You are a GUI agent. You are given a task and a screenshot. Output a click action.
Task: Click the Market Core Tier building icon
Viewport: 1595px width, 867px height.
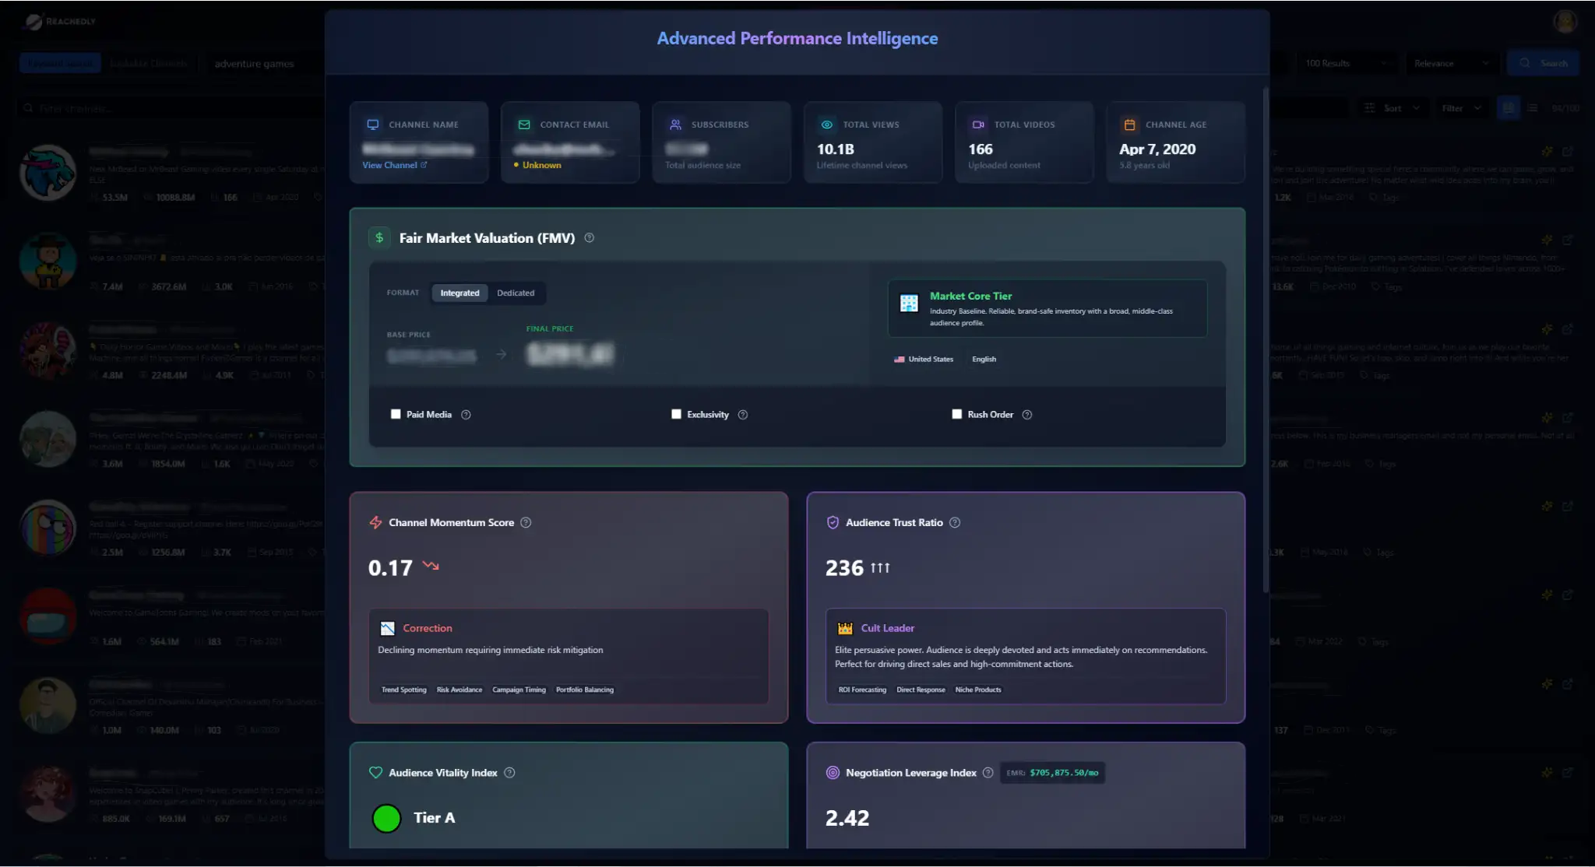click(909, 303)
